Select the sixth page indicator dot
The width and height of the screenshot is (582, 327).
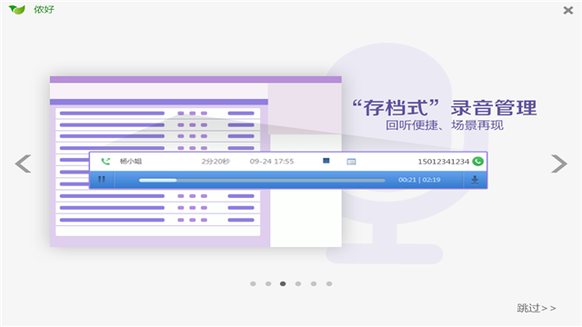(329, 283)
